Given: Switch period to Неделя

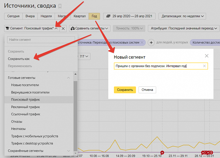Looking at the screenshot, I should coord(46,16).
